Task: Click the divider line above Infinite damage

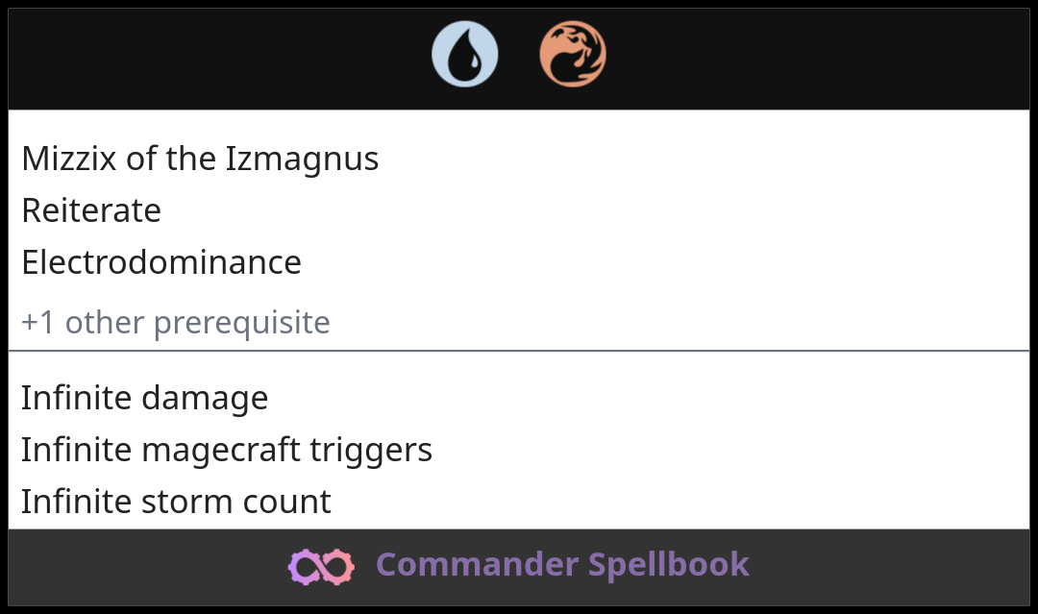Action: [519, 351]
